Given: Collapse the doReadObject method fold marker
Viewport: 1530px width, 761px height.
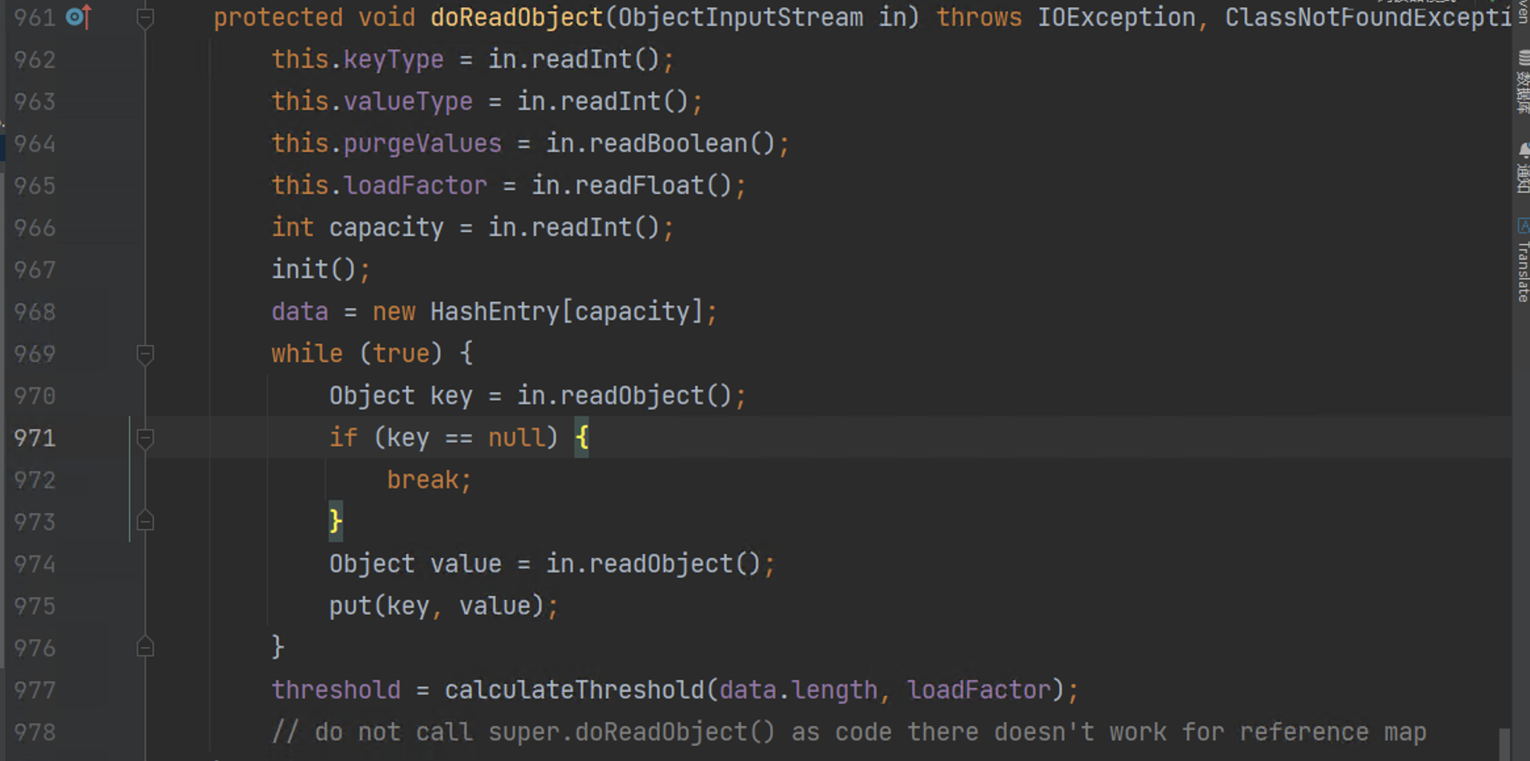Looking at the screenshot, I should (145, 18).
